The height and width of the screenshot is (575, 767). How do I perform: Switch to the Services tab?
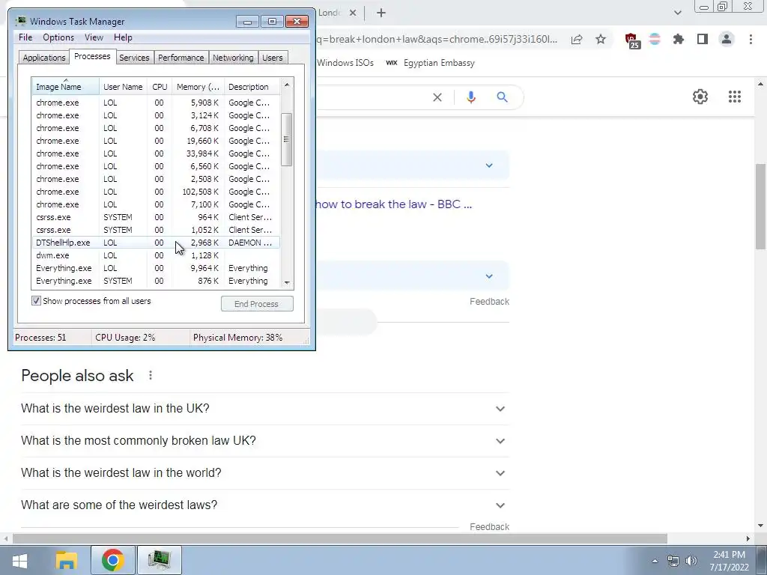pyautogui.click(x=134, y=58)
